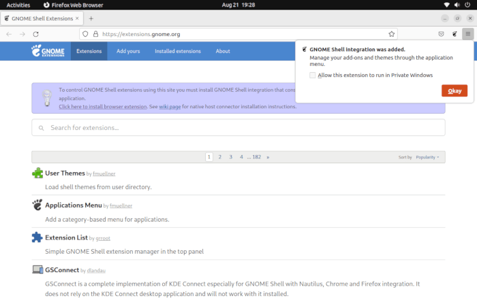Open the About navigation item
The image size is (477, 298).
[223, 51]
